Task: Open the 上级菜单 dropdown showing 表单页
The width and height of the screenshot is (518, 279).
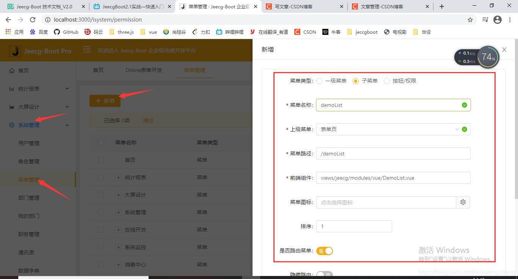Action: pos(393,129)
